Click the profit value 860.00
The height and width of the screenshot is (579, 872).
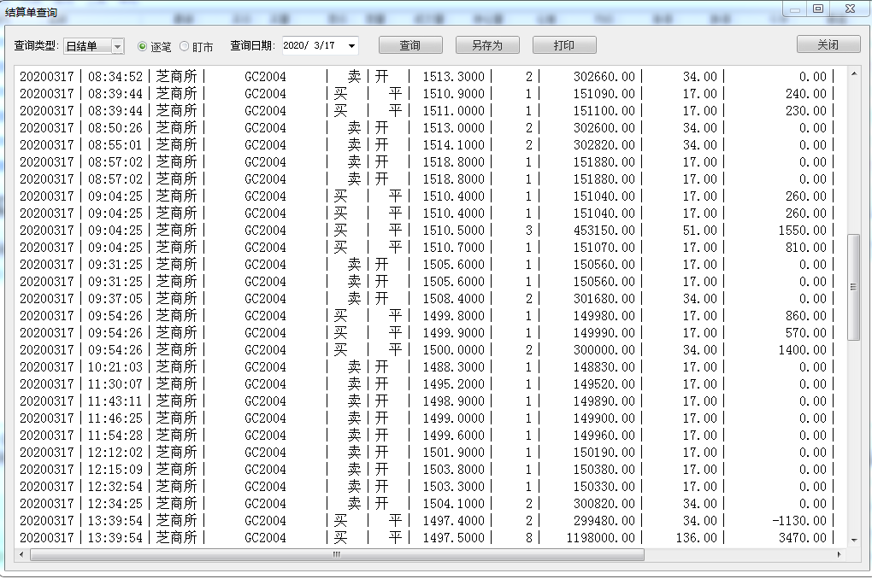(806, 316)
